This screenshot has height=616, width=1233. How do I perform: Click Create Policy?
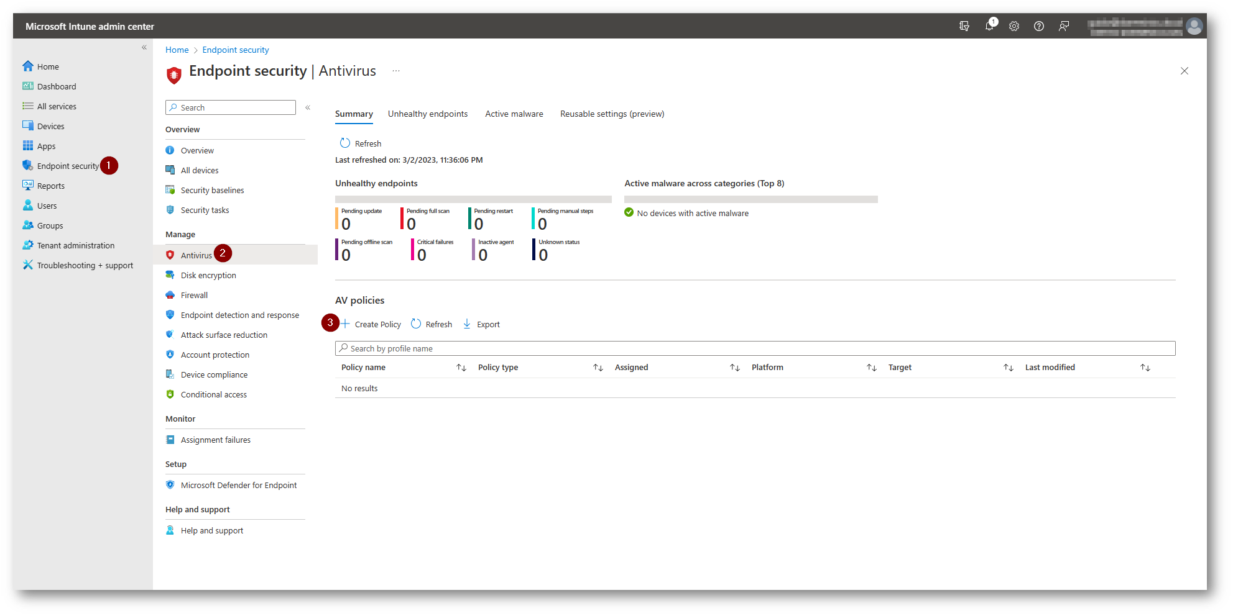pyautogui.click(x=371, y=324)
